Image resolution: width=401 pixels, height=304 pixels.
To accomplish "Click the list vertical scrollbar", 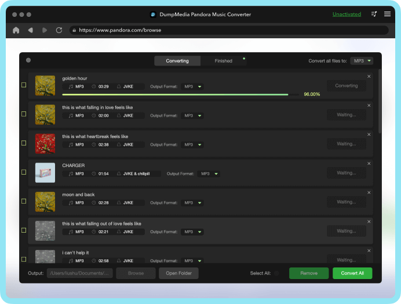I will tap(380, 101).
